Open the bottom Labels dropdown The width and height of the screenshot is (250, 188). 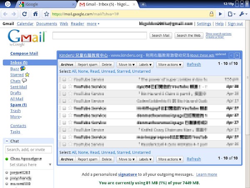point(145,159)
